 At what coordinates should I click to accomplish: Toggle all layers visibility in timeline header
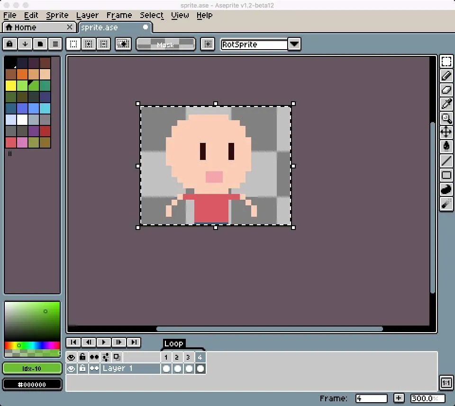(71, 357)
